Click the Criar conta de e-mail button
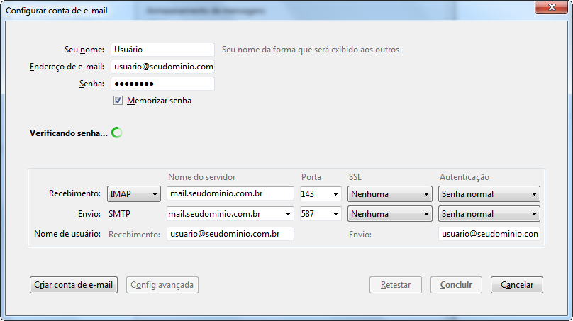Screen dimensions: 573x321 click(x=74, y=285)
